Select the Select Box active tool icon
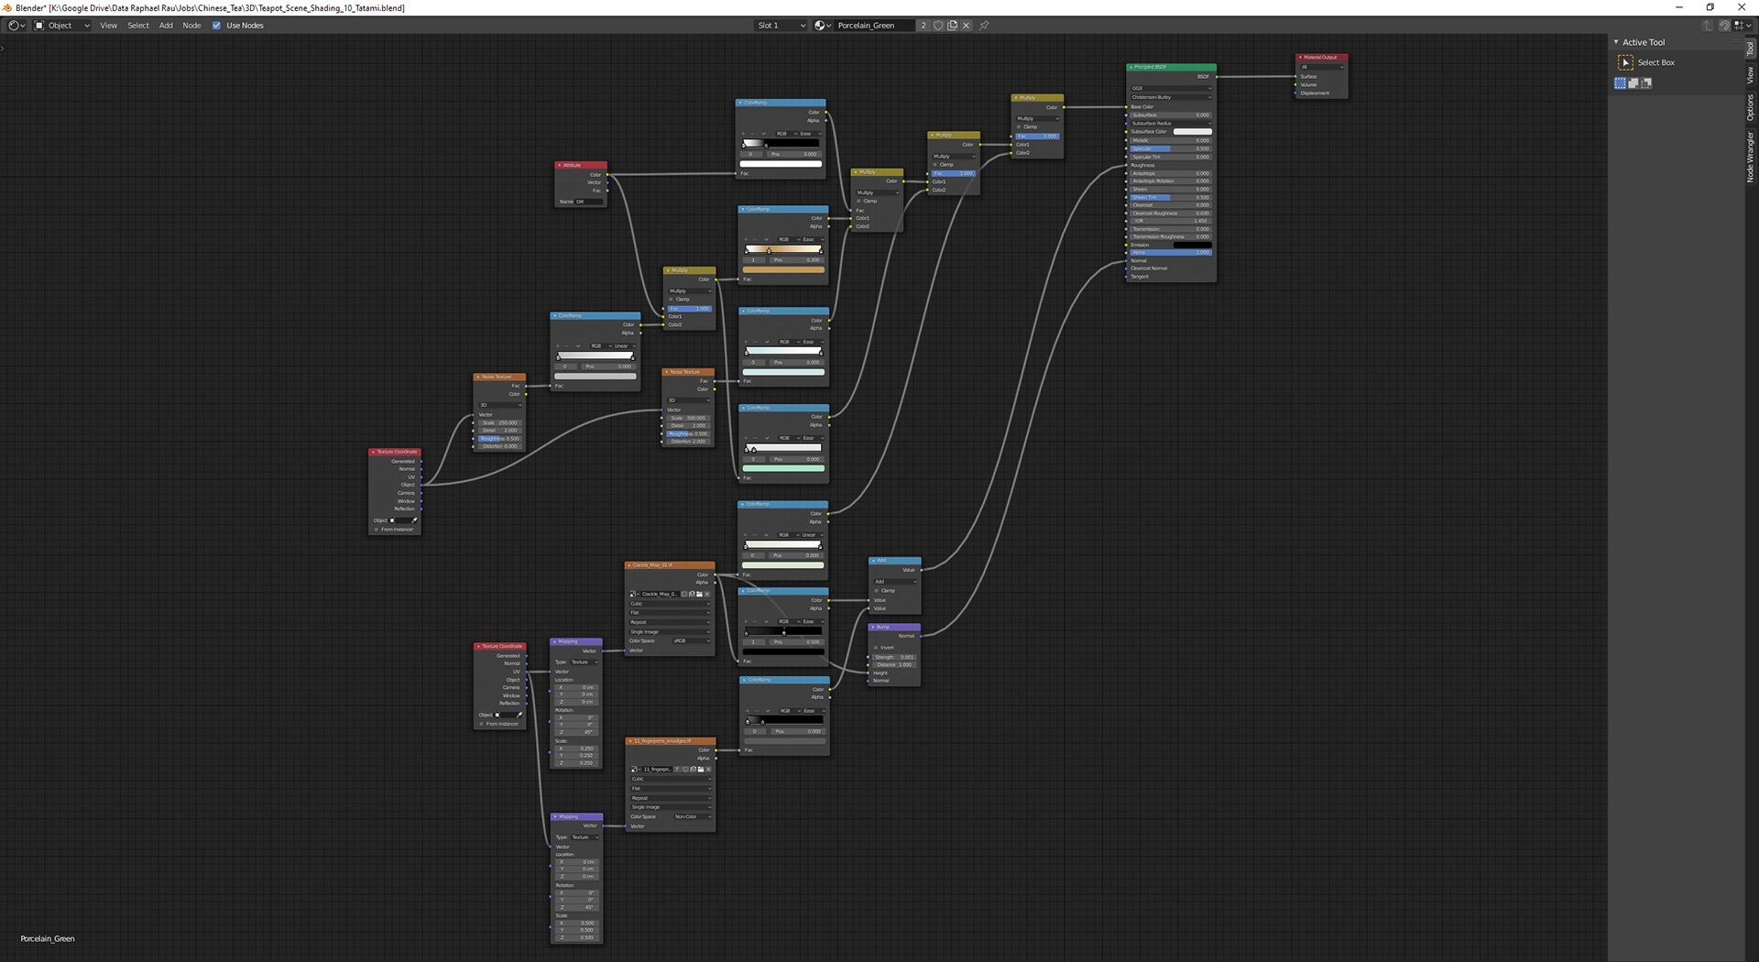1759x962 pixels. tap(1626, 62)
